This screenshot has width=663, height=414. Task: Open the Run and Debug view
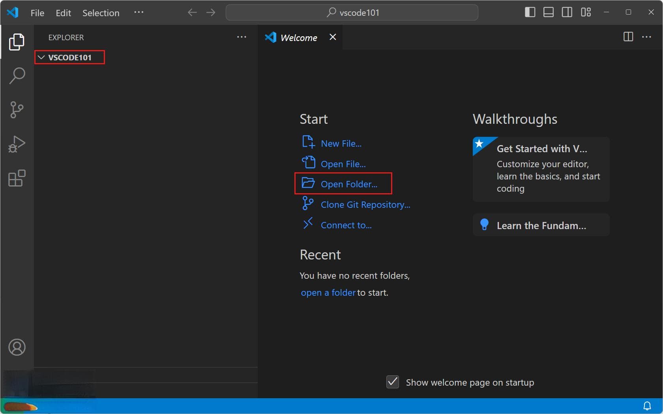(17, 144)
